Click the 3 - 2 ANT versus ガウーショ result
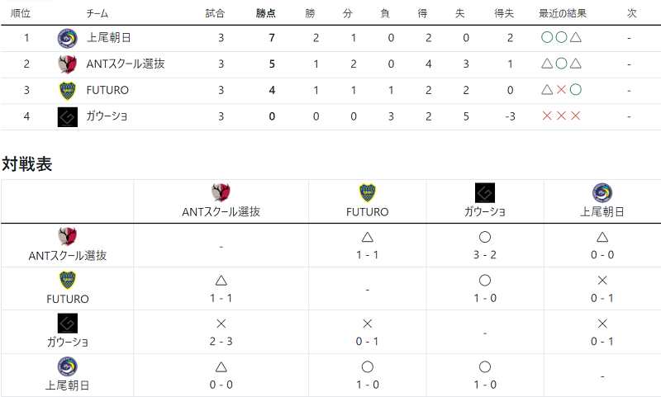The width and height of the screenshot is (661, 397). pos(485,255)
